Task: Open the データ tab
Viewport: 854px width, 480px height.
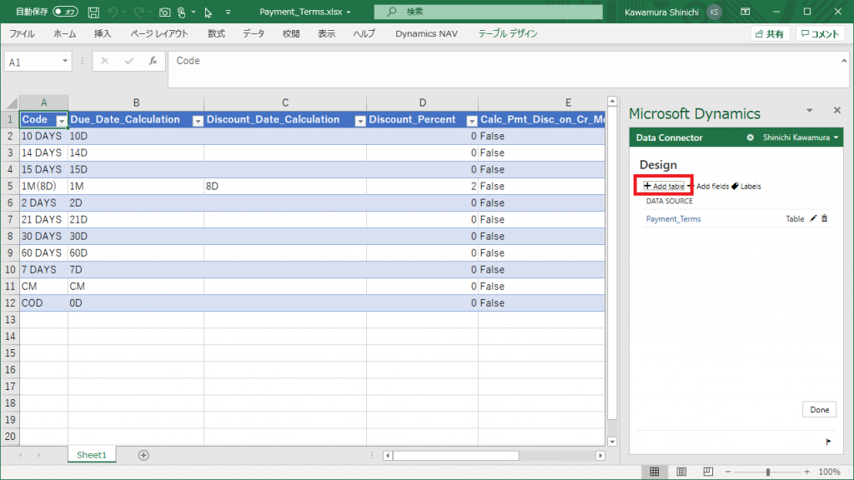Action: tap(254, 33)
